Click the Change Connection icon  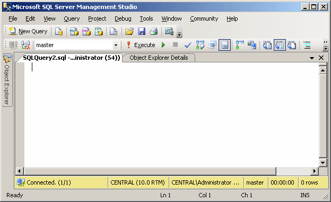pos(25,45)
